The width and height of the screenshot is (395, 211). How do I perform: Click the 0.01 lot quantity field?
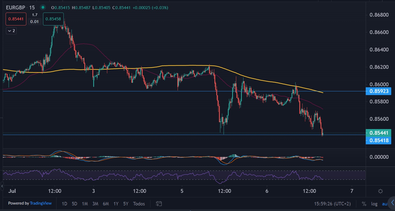coord(34,21)
